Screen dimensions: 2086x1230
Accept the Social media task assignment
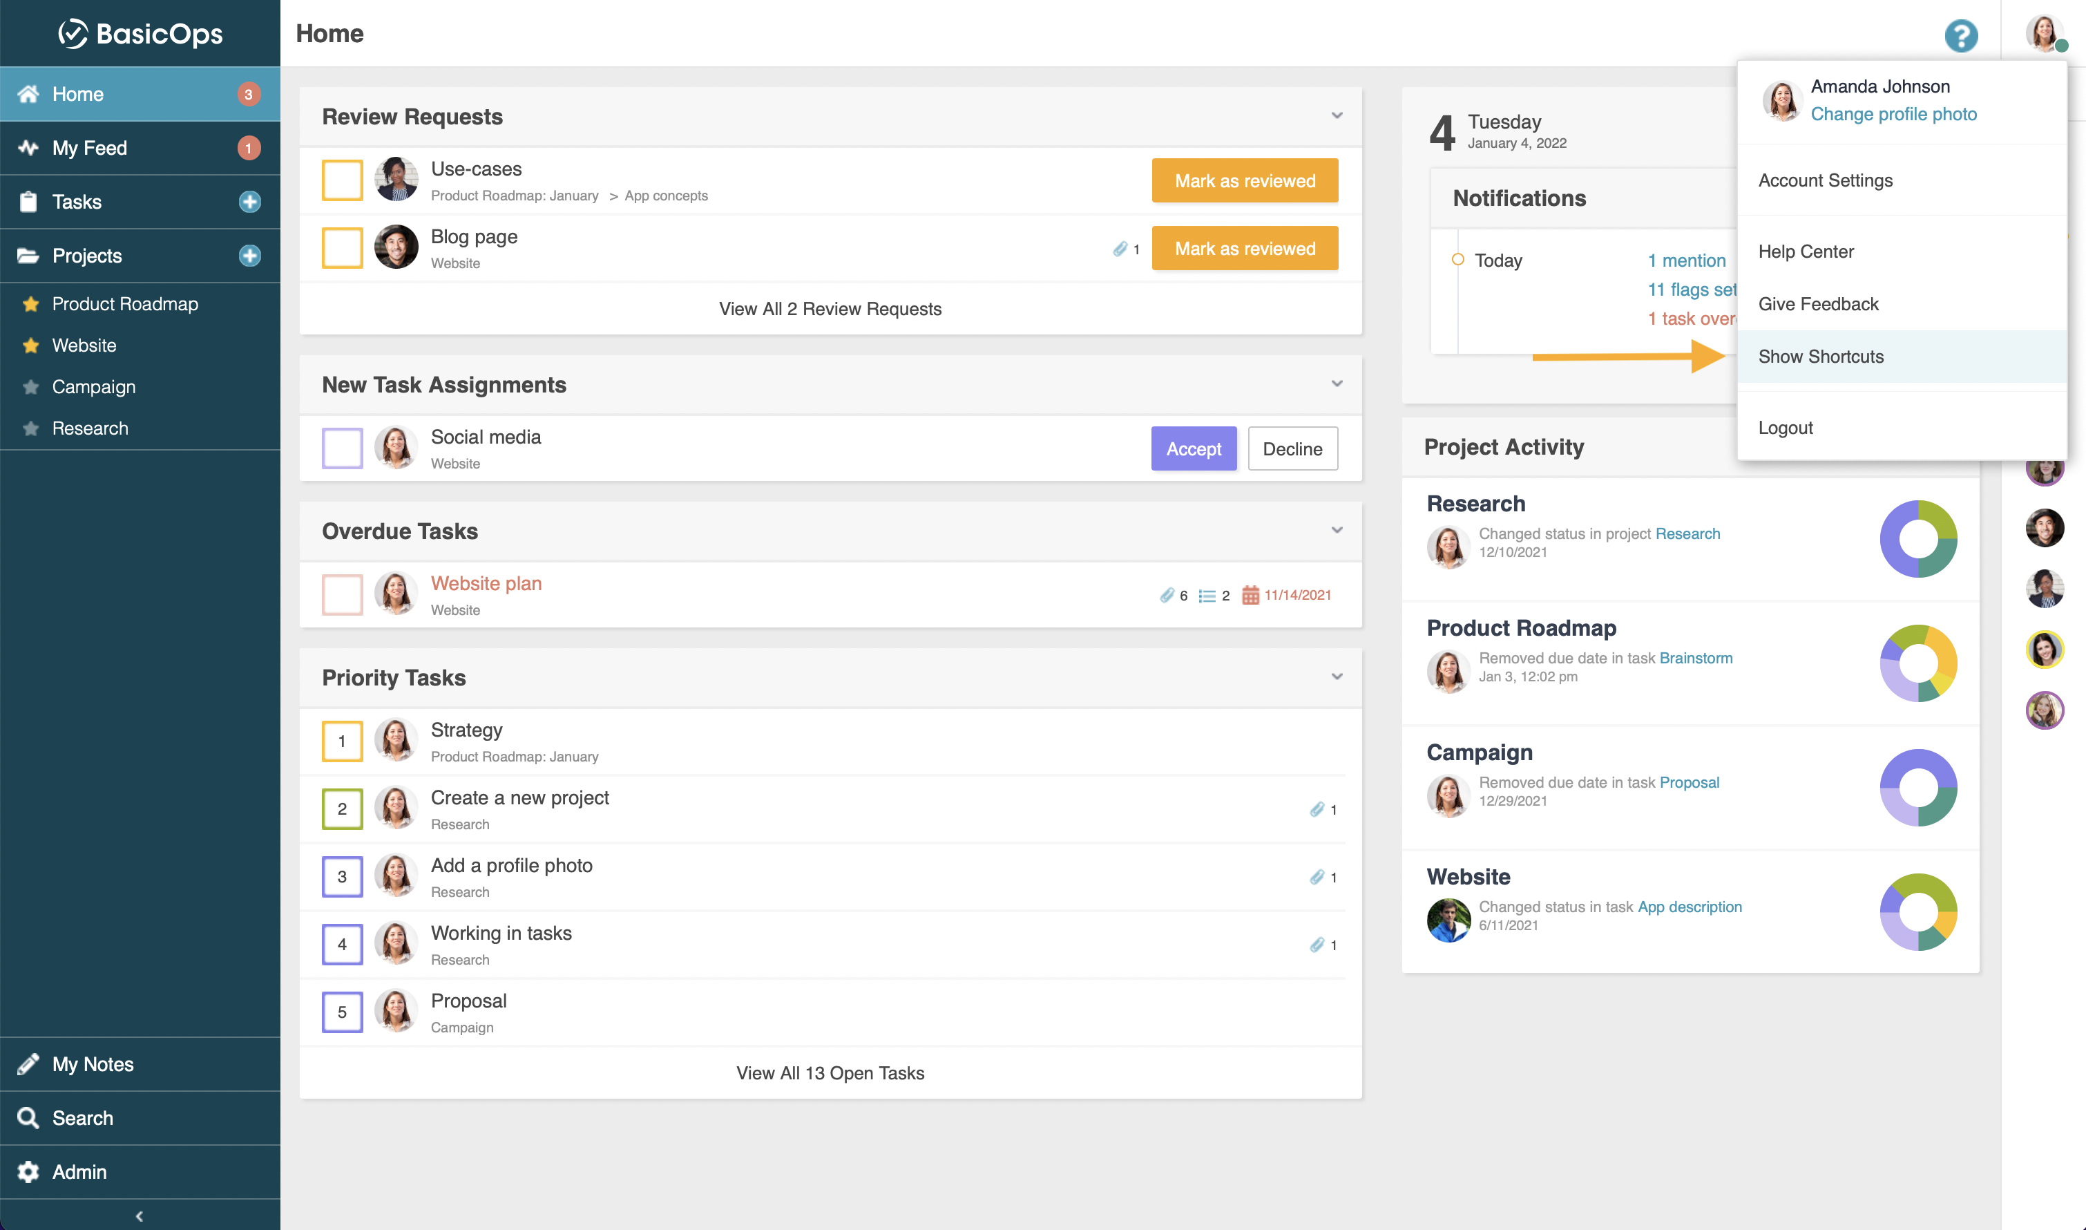tap(1193, 448)
